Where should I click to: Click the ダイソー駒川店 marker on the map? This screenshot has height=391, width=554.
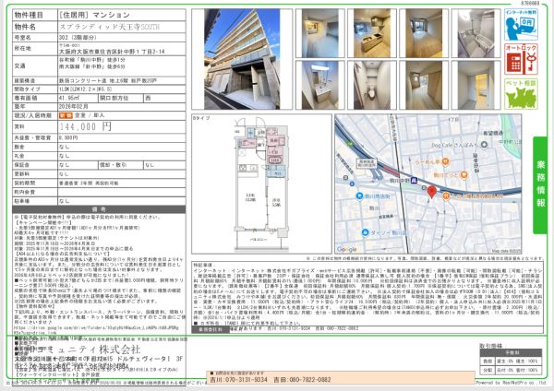click(x=365, y=232)
